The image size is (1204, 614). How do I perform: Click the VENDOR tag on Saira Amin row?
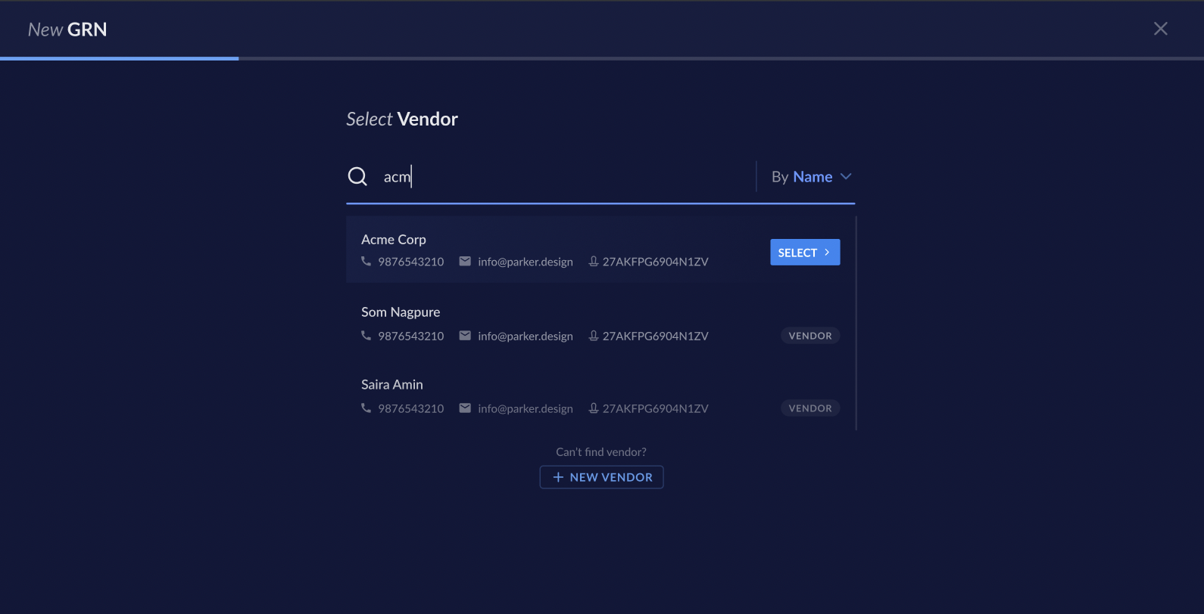tap(810, 408)
